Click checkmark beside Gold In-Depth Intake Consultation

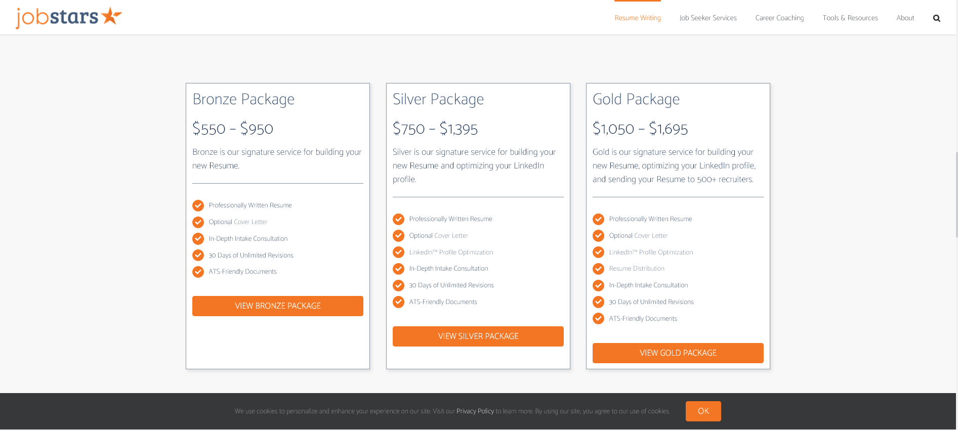[x=599, y=285]
